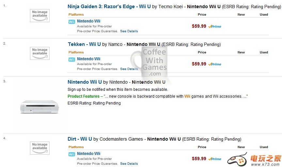Click the Wii platform icon under Dirt
This screenshot has height=167, width=282.
point(72,154)
